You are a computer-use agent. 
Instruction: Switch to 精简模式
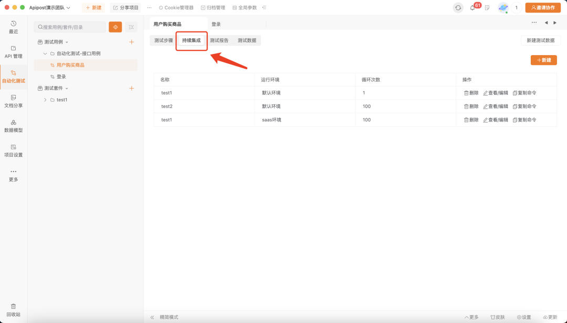coord(169,317)
